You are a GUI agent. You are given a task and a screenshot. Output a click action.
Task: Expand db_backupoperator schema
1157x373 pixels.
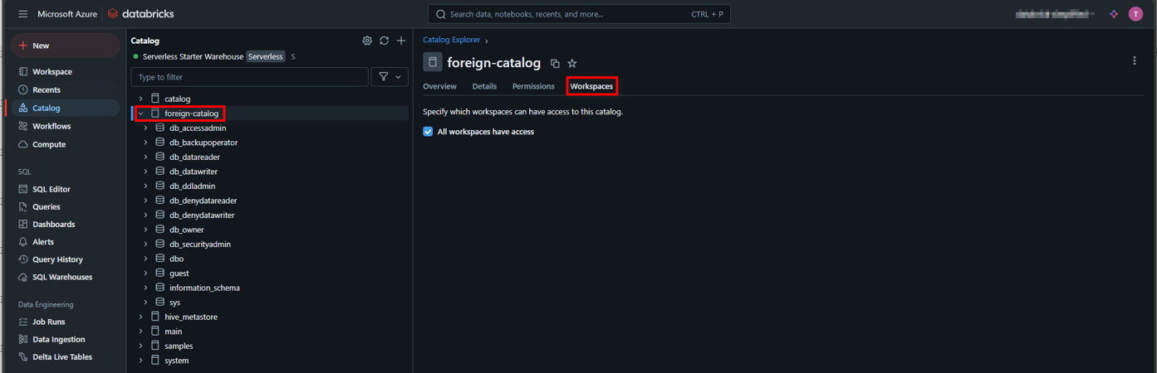[145, 143]
